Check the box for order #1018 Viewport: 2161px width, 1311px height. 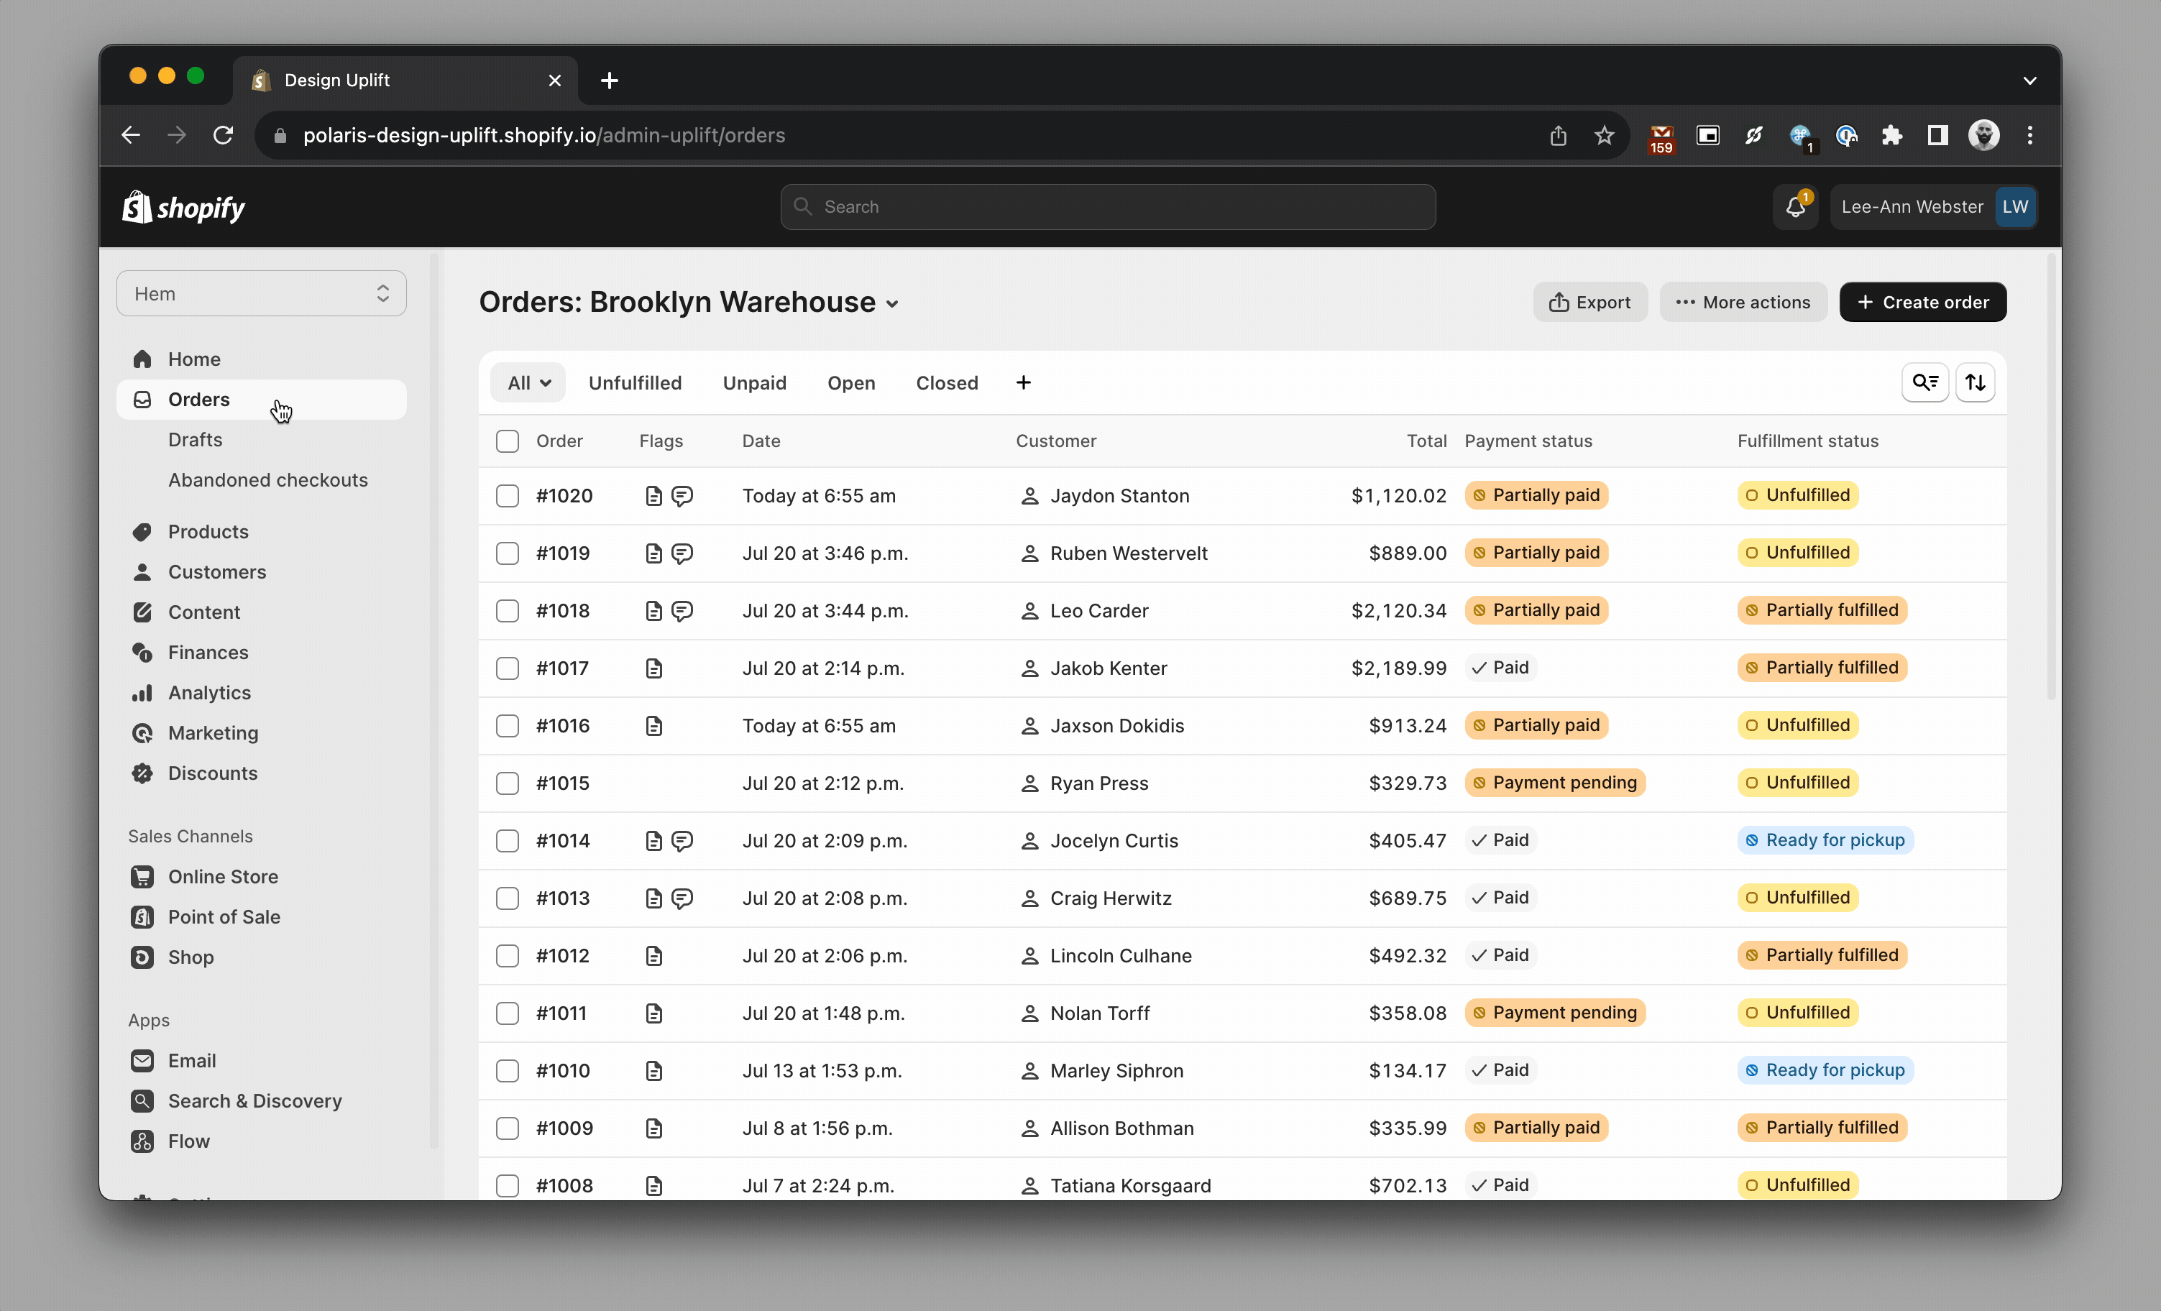pyautogui.click(x=507, y=610)
